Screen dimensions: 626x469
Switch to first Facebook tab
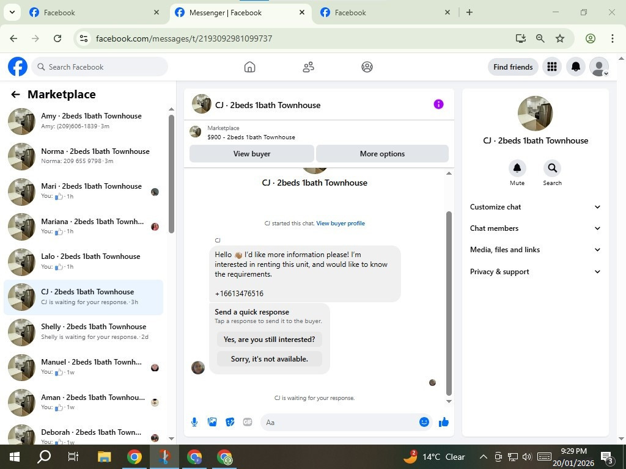click(x=94, y=12)
